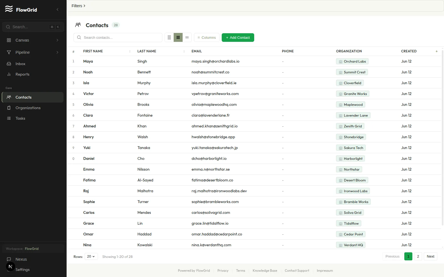Click the FlowGrid logo icon
444x277 pixels.
tap(9, 9)
